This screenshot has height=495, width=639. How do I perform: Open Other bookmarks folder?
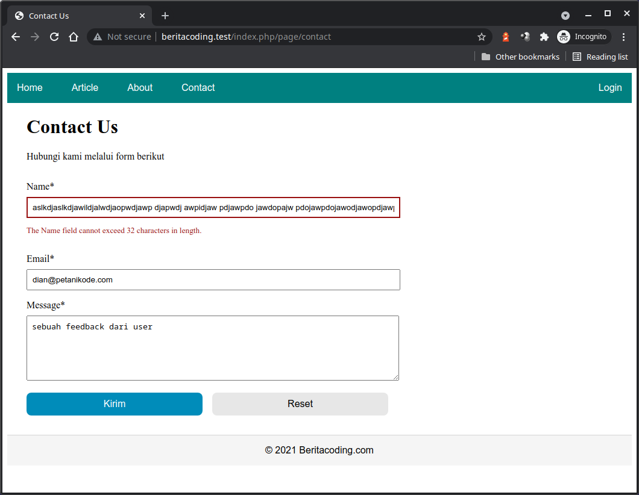[x=520, y=57]
